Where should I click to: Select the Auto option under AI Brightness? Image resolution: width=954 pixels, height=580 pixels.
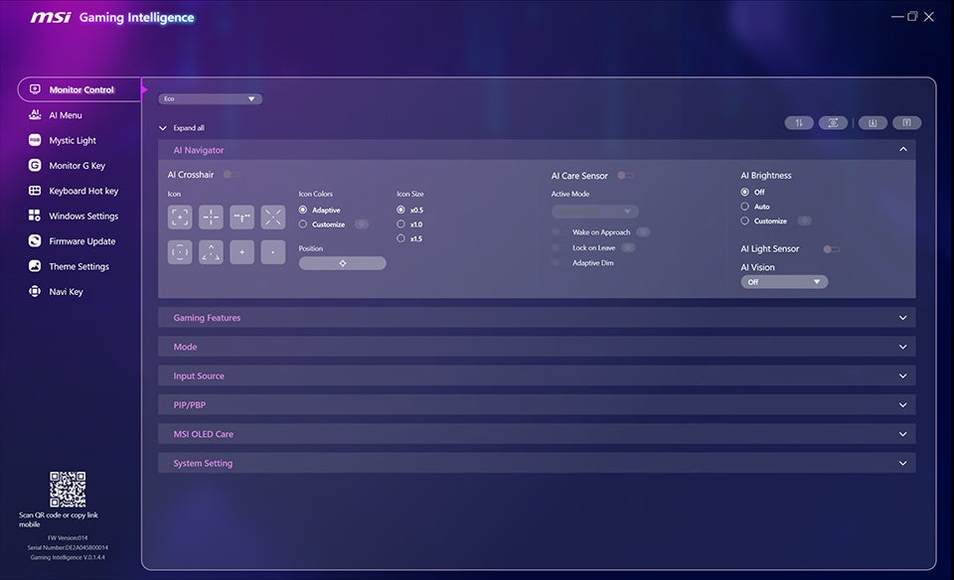pos(745,206)
